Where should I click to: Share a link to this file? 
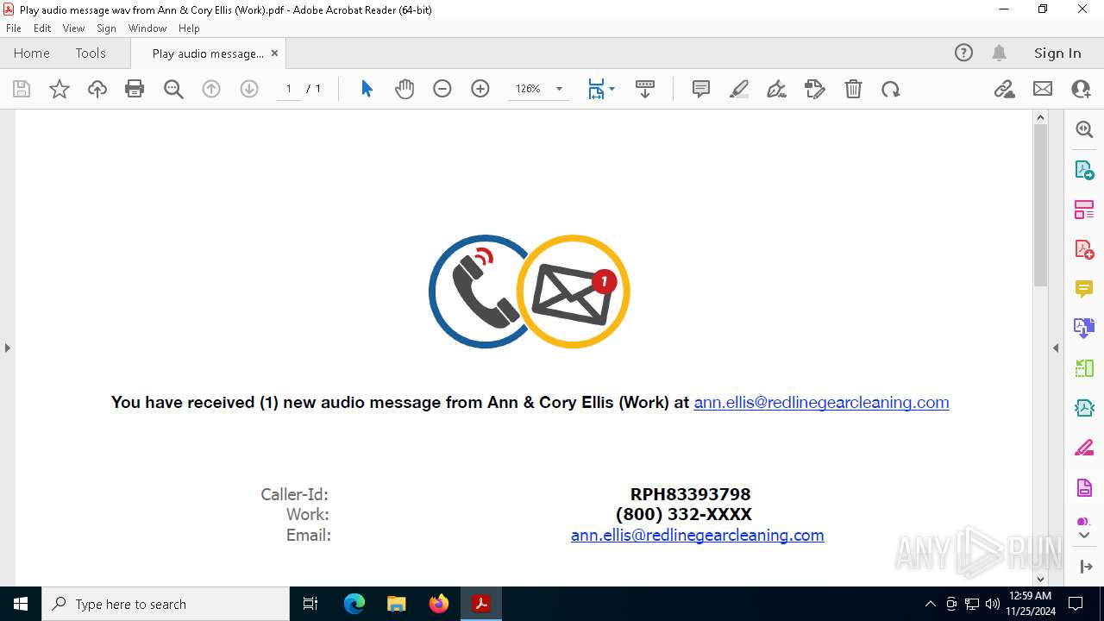pyautogui.click(x=1005, y=89)
